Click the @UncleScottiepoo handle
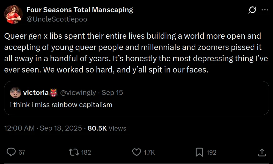The height and width of the screenshot is (164, 273). (56, 19)
